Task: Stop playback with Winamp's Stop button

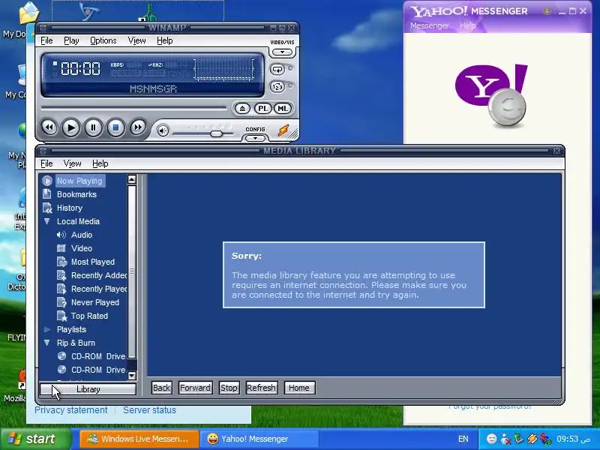Action: tap(115, 127)
